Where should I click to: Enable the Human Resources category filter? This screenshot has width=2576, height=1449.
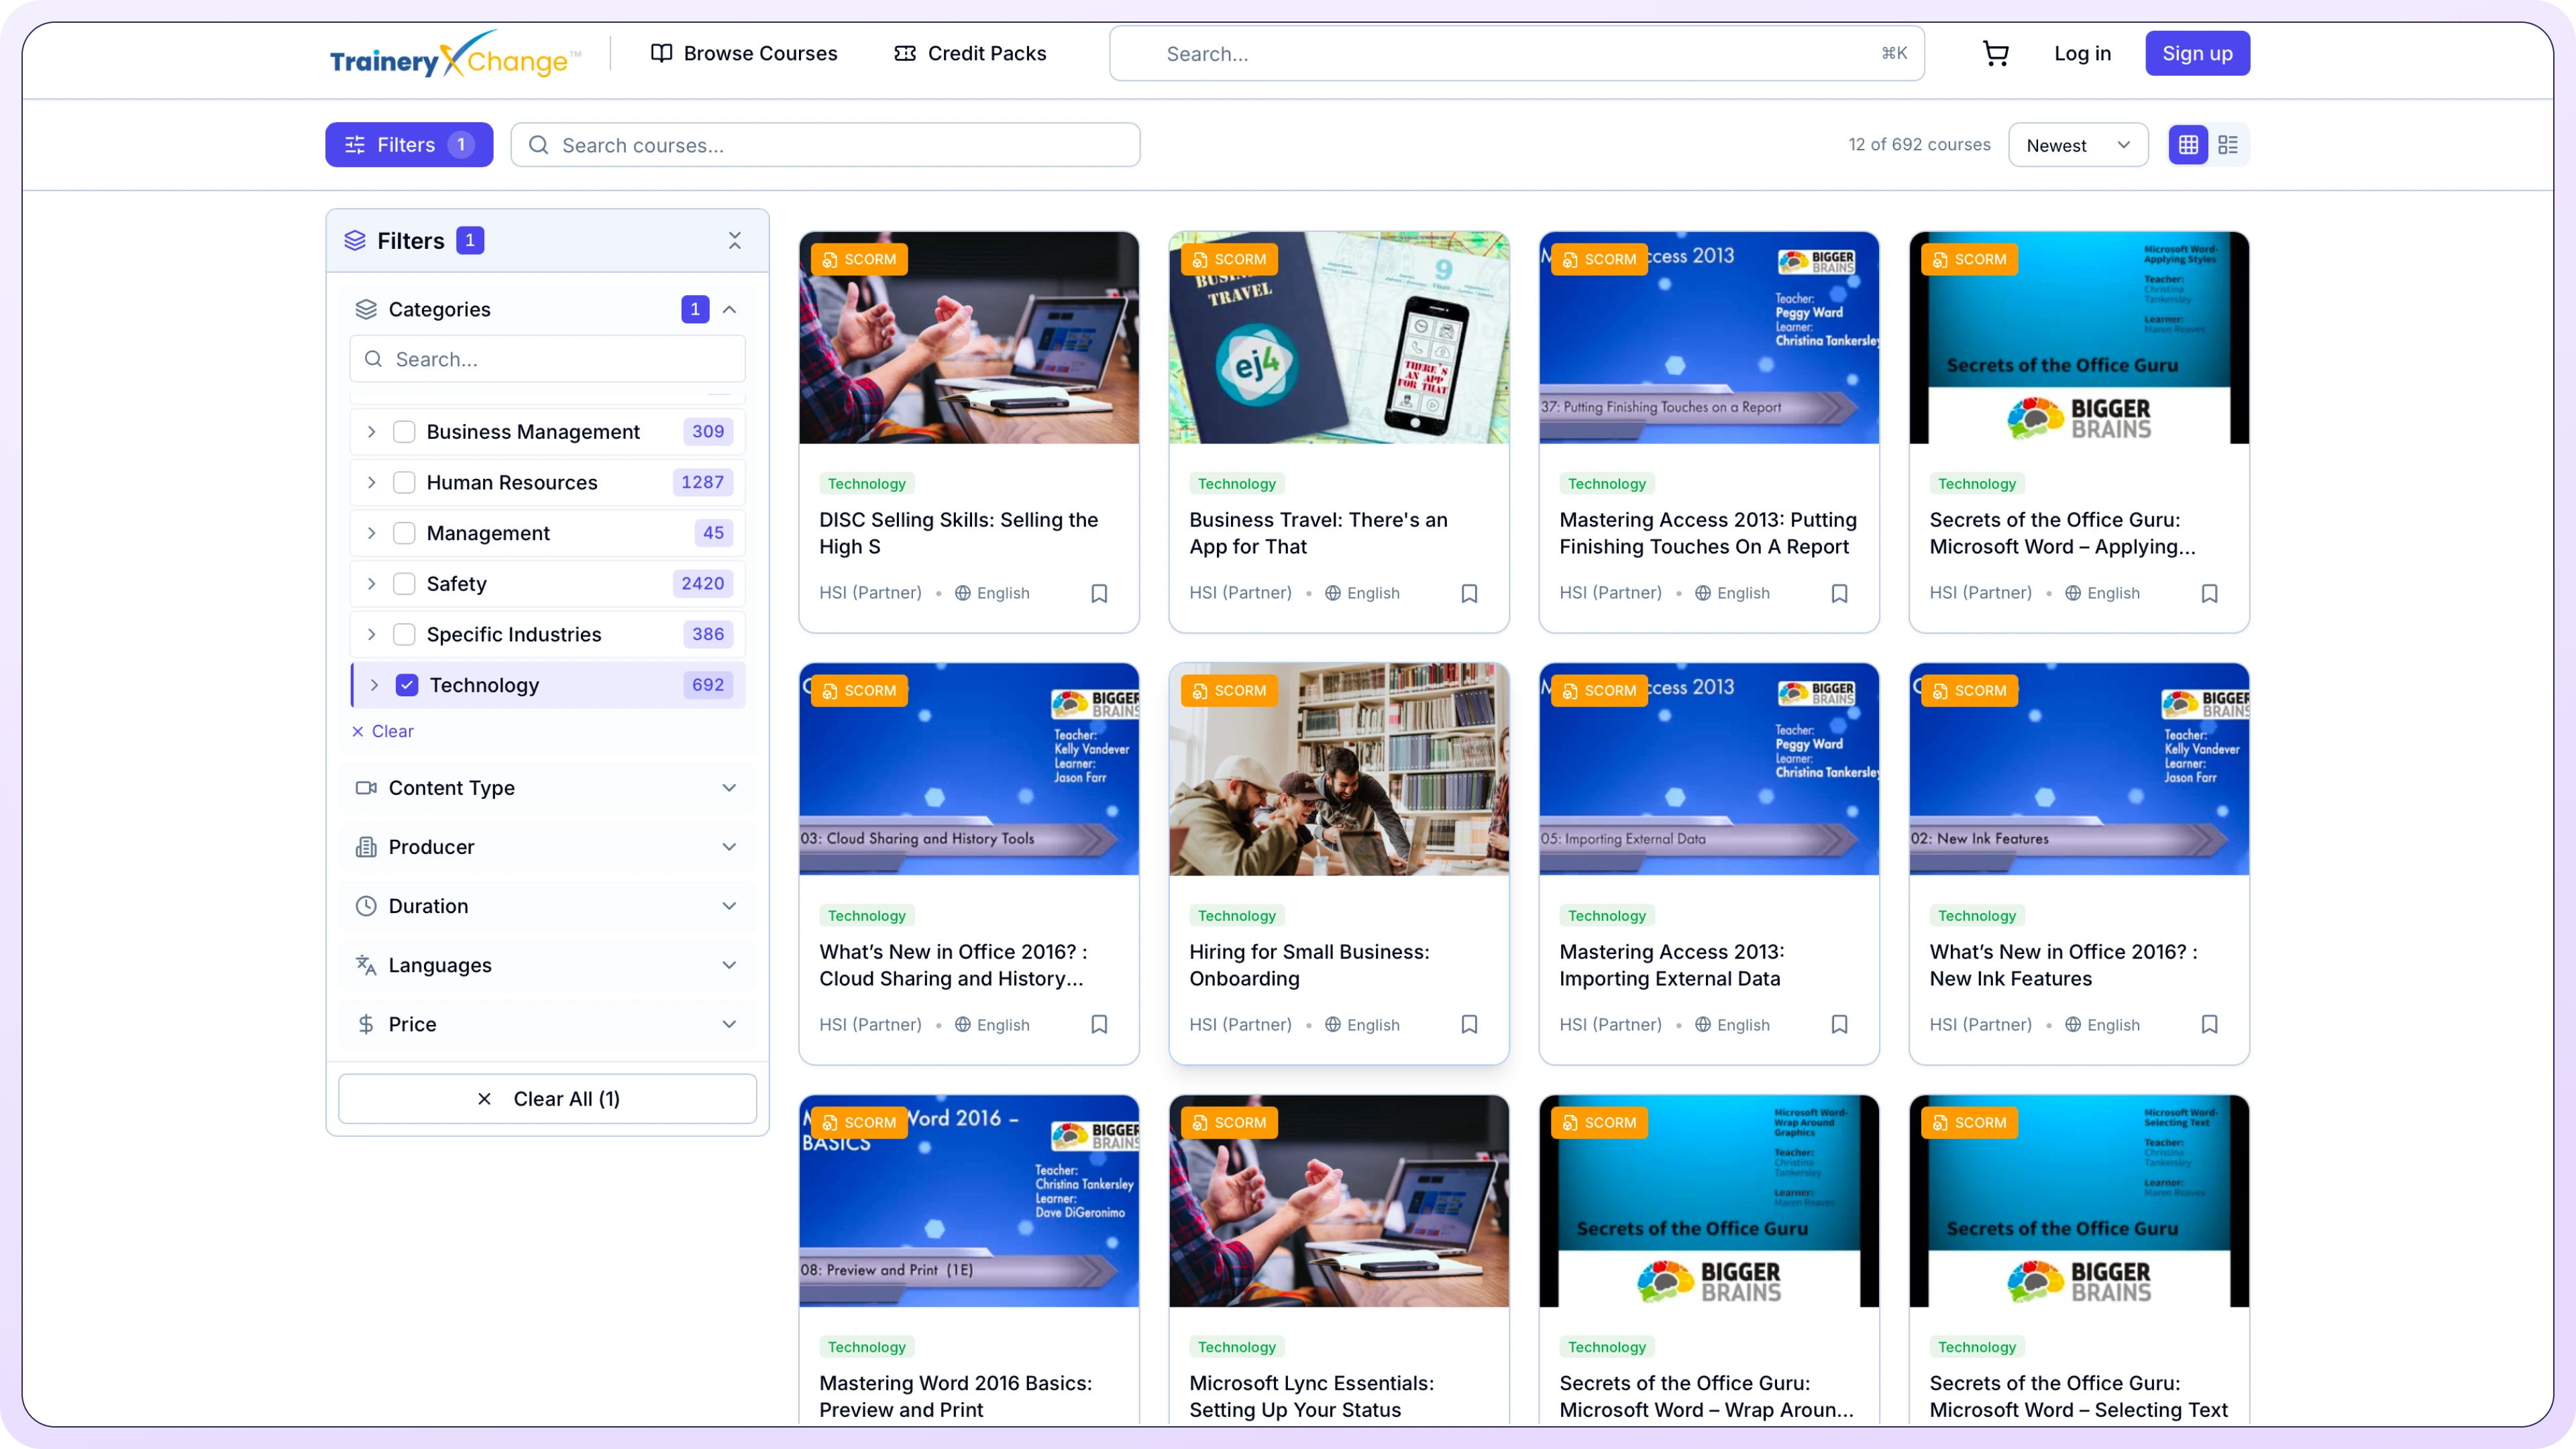(404, 483)
